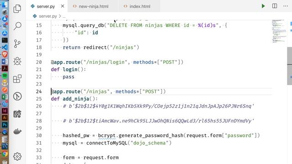This screenshot has width=292, height=164.
Task: Open Terminal from the dock
Action: (x=5, y=40)
